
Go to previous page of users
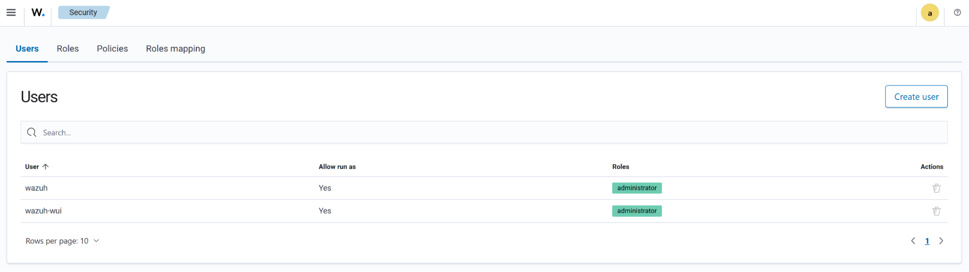913,241
